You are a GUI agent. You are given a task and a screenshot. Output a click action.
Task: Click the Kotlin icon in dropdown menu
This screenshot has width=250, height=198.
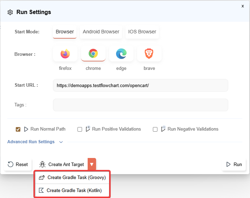(x=41, y=190)
